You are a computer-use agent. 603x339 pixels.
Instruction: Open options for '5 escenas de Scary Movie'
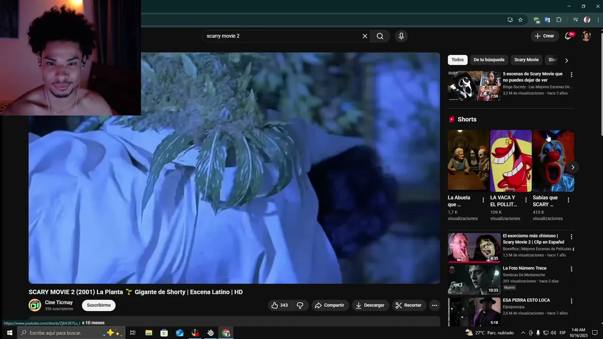pos(571,75)
